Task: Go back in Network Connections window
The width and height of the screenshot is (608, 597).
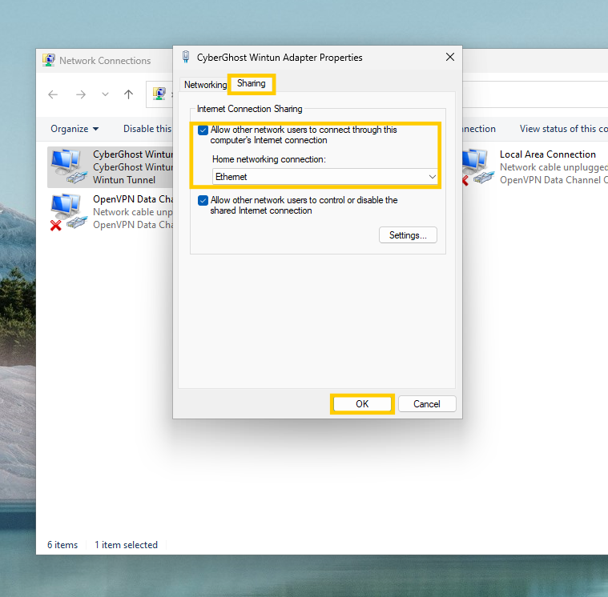Action: (x=53, y=94)
